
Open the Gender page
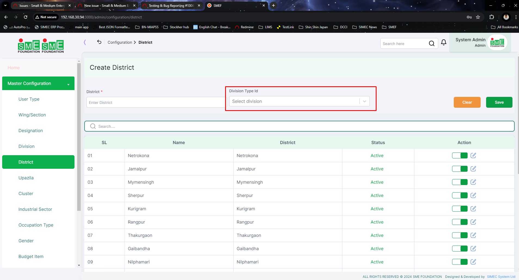pos(26,241)
